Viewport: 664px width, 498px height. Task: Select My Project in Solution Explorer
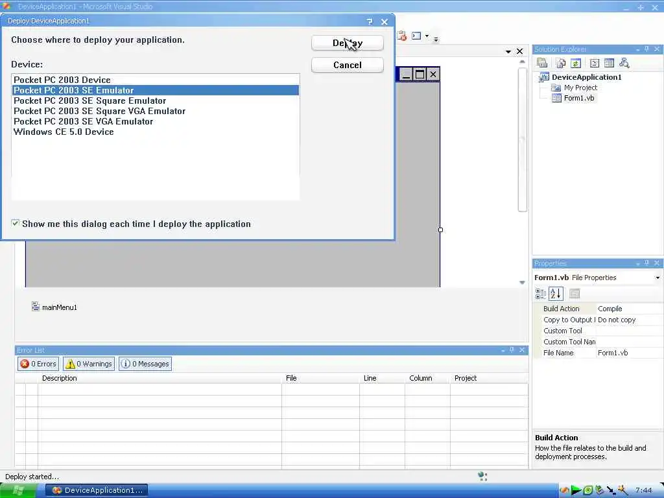coord(580,88)
